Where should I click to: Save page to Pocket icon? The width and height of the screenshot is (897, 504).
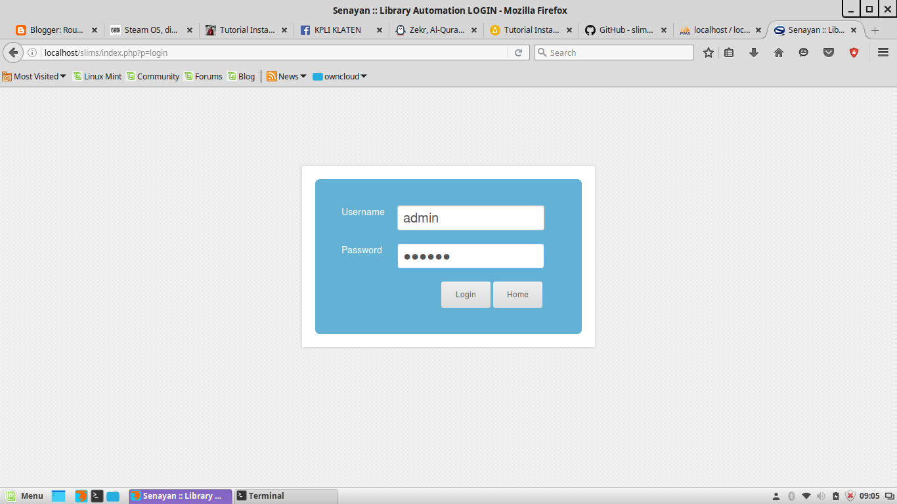tap(829, 52)
